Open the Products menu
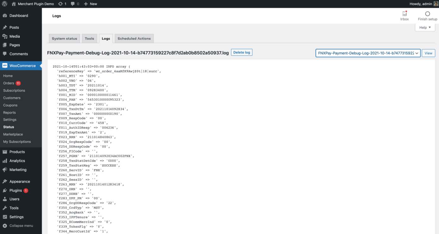The width and height of the screenshot is (439, 234). (x=17, y=152)
